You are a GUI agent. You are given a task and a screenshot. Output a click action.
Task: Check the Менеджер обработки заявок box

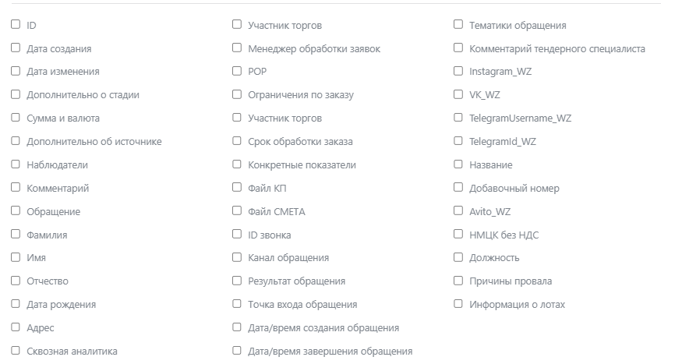tap(237, 48)
